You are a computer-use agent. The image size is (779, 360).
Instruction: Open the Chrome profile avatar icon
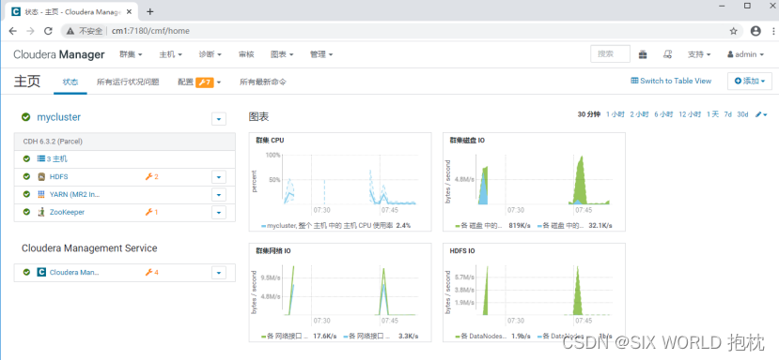756,31
